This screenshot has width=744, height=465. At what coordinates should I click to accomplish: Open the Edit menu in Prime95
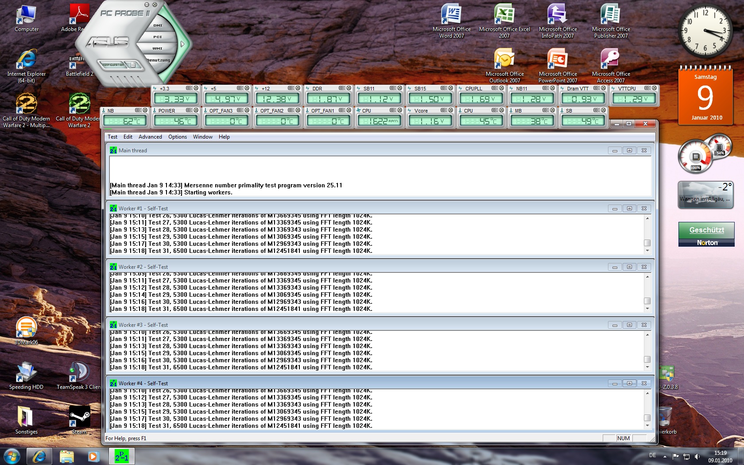coord(128,137)
